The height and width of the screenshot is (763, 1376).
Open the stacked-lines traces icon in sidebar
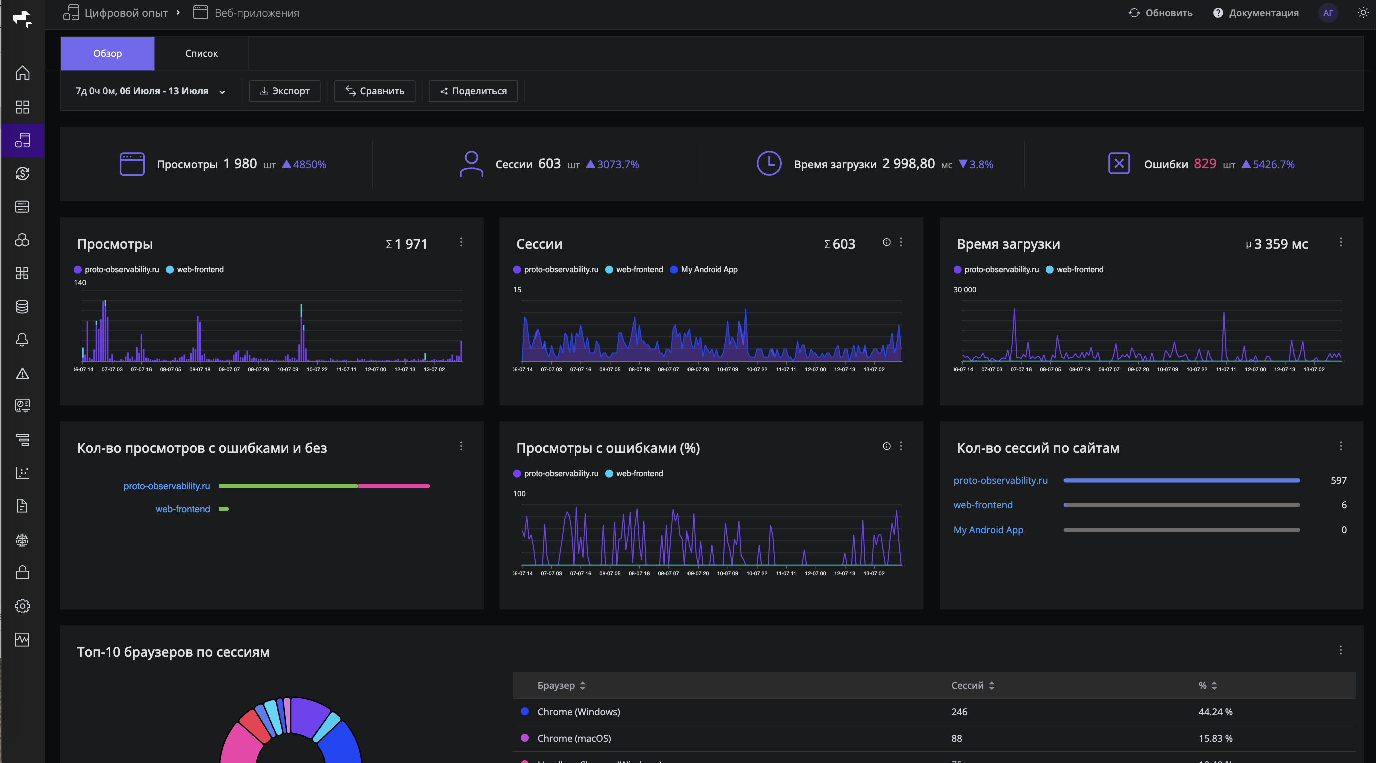coord(22,440)
